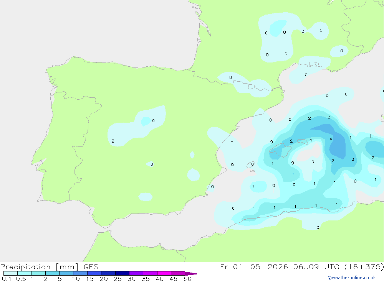Click the UTC (18+375) run time text

pos(354,267)
